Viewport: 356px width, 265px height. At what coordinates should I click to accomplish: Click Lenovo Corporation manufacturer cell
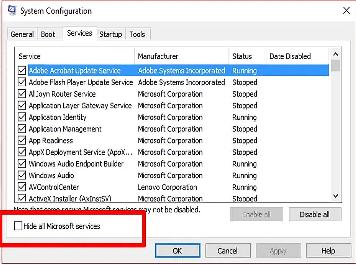pyautogui.click(x=167, y=187)
